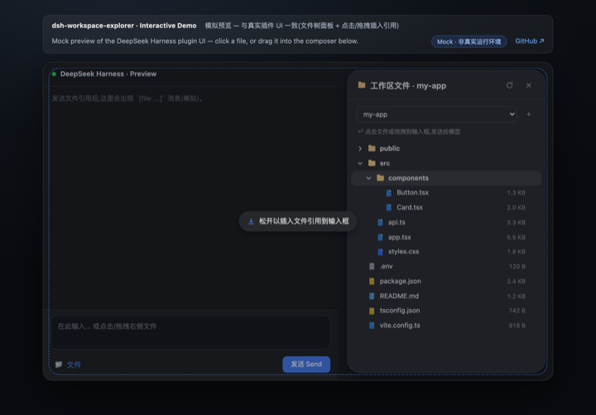
Task: Click the 工作区文件 · my-app panel title
Action: click(408, 85)
